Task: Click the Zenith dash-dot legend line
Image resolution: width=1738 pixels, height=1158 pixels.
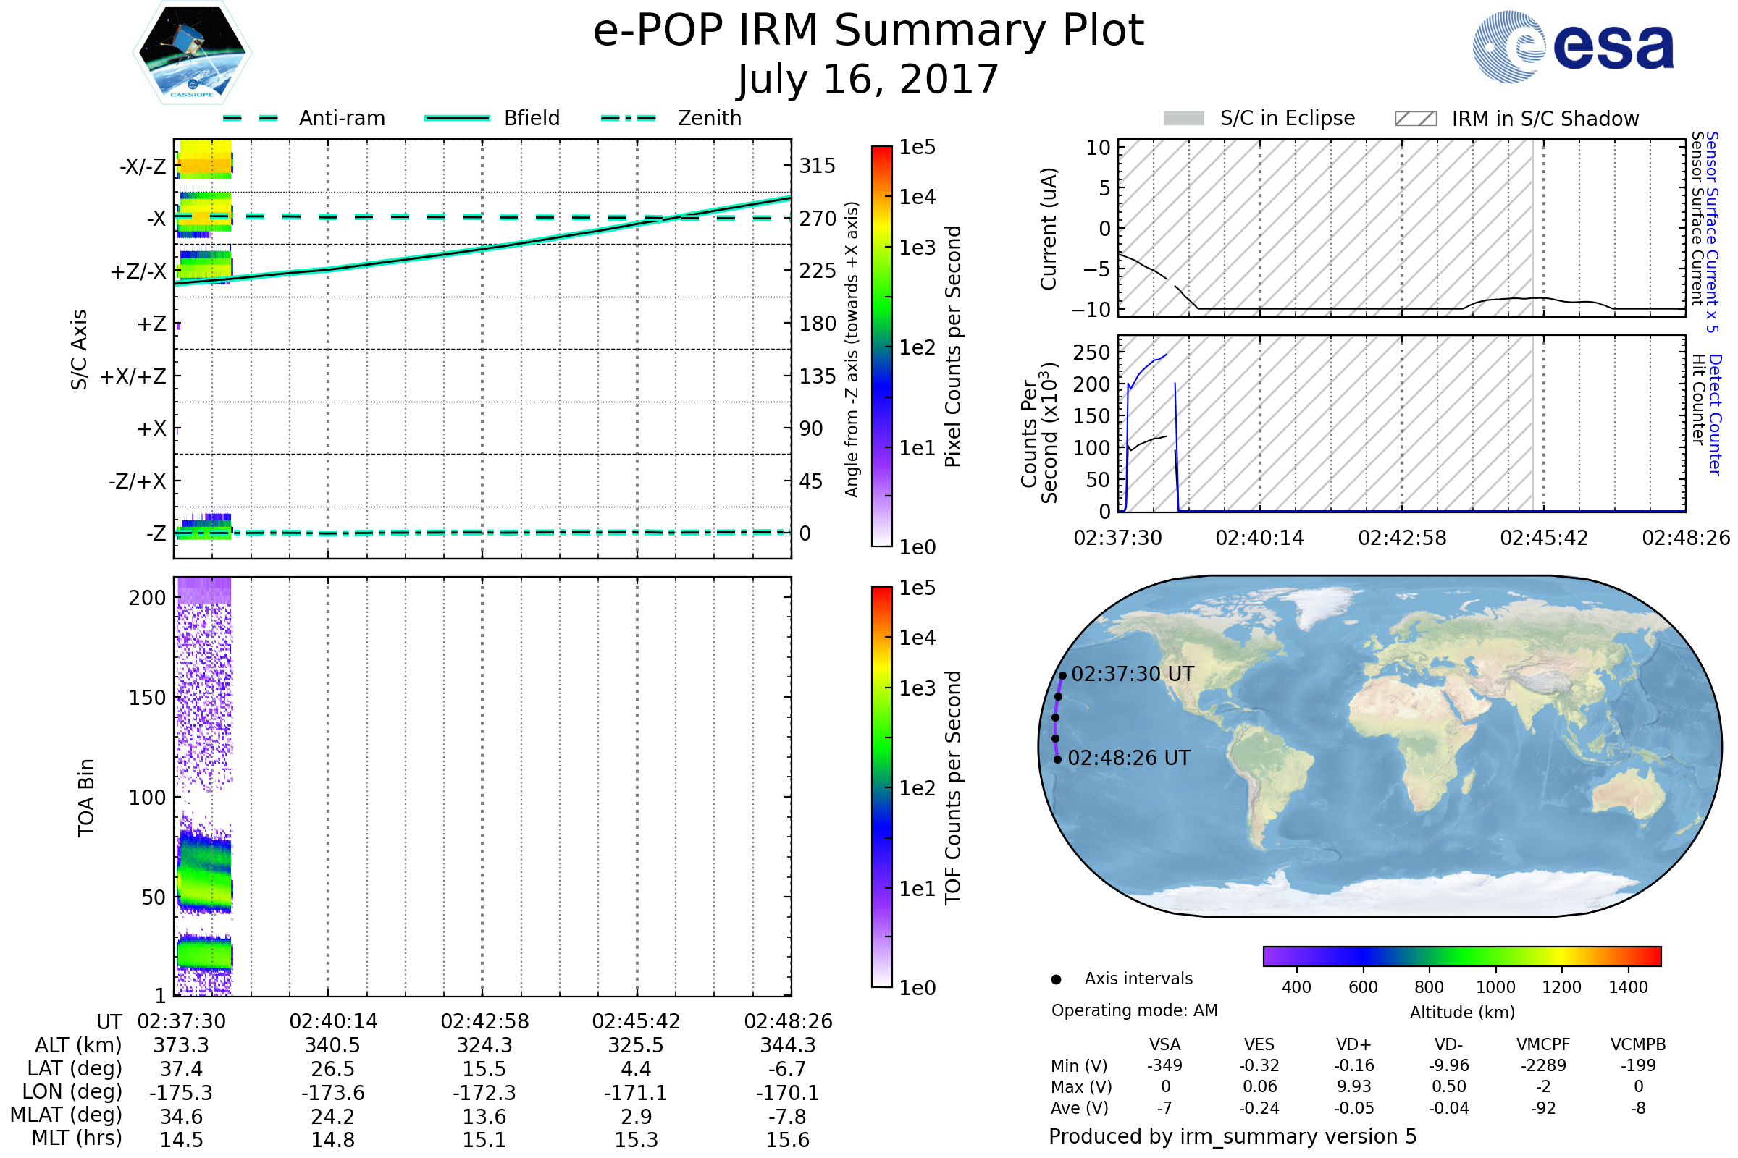Action: coord(629,118)
